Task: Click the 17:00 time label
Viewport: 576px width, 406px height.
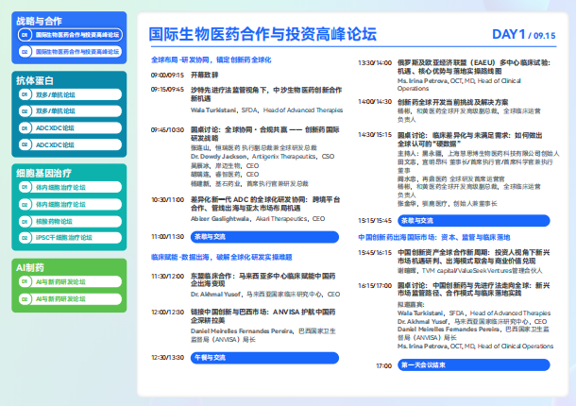Action: 384,366
